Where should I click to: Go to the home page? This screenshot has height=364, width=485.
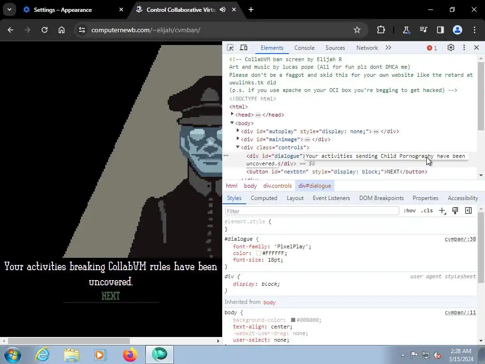coord(62,30)
